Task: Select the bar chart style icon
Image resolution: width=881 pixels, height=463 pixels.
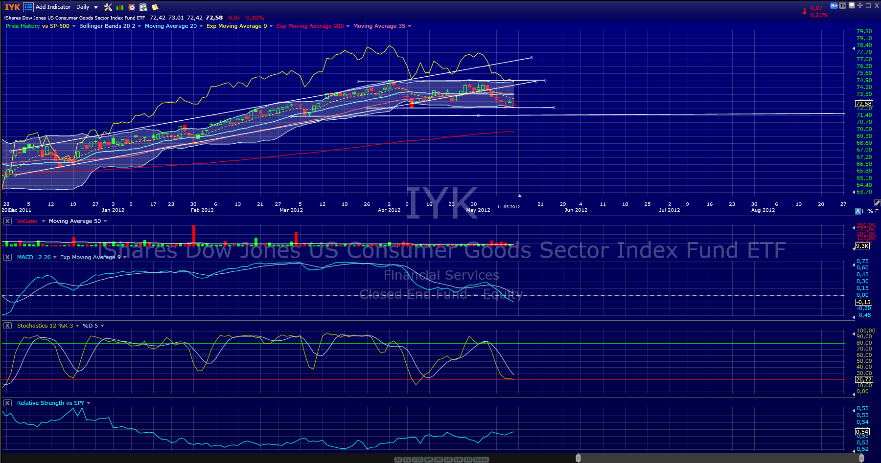Action: click(120, 7)
